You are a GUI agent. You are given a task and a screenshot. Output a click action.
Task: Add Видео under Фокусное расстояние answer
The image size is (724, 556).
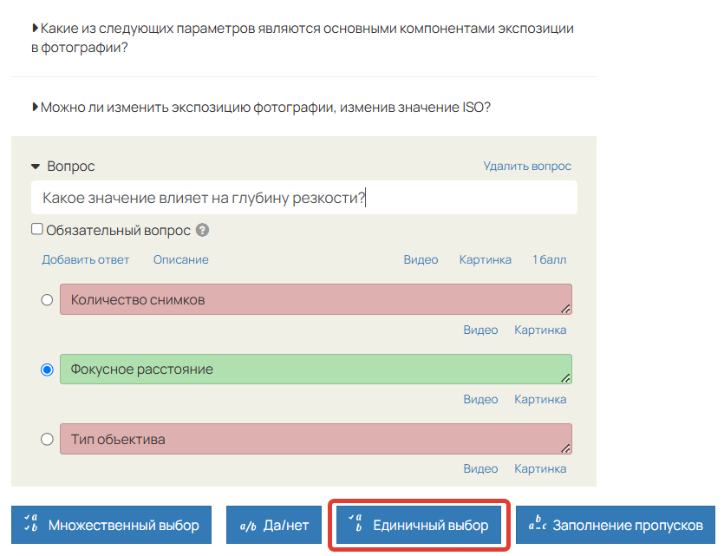(480, 399)
